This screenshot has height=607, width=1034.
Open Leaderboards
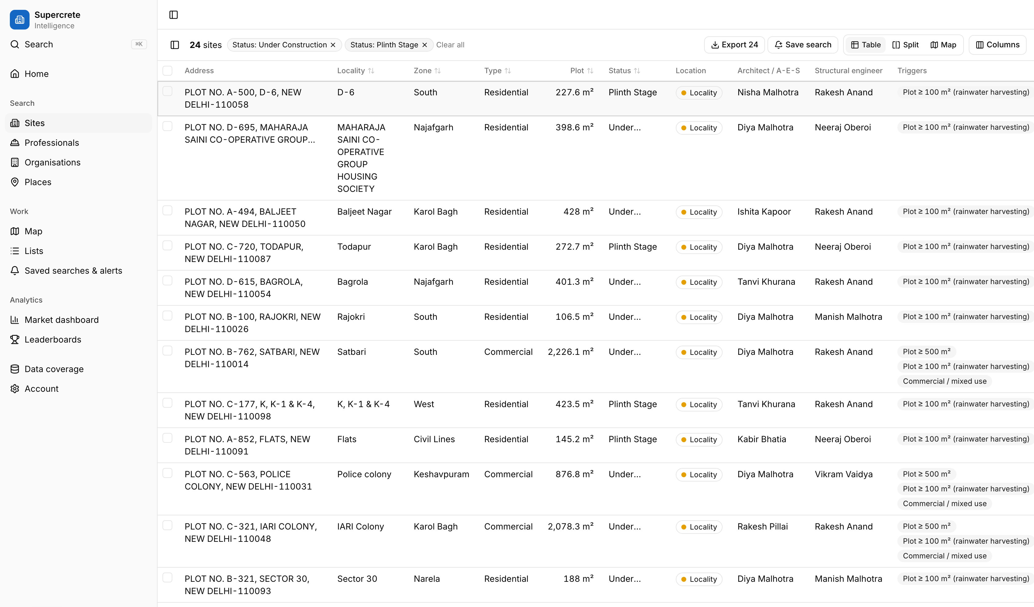(x=78, y=339)
